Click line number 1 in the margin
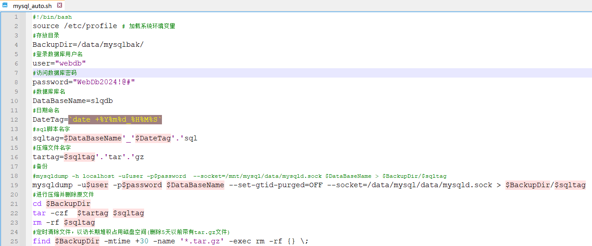The height and width of the screenshot is (246, 592). click(16, 17)
